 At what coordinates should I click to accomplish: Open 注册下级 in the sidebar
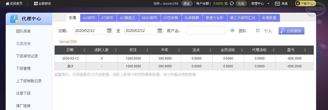click(x=23, y=93)
